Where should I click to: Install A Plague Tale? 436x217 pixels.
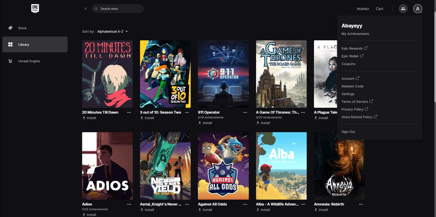coord(321,118)
